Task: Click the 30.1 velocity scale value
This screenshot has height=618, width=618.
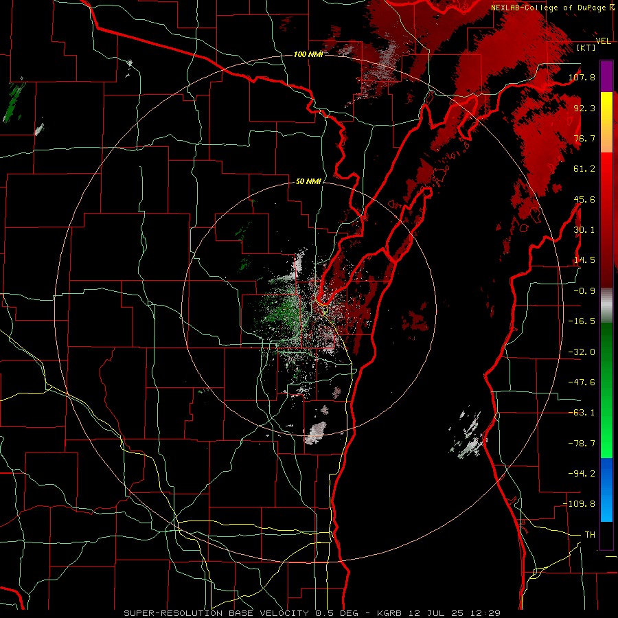Action: pos(584,230)
